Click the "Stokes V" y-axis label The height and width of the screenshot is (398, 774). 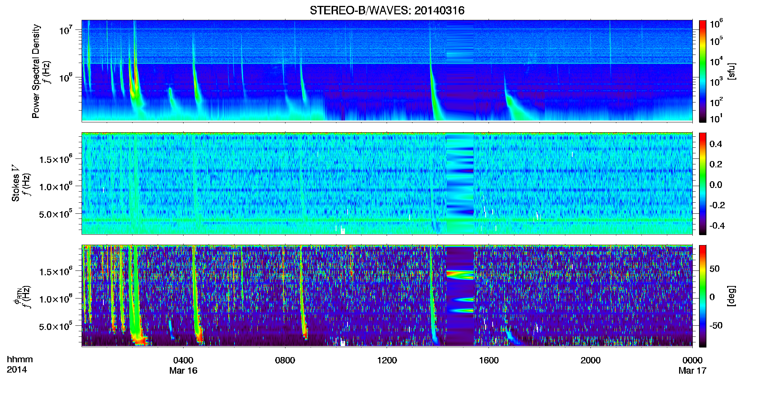[x=16, y=183]
